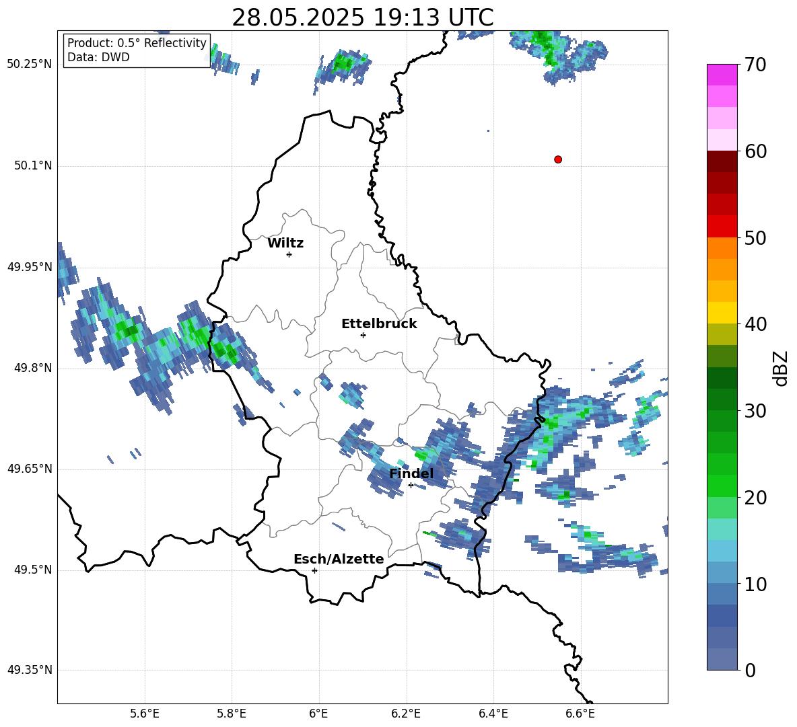Click the dBZ colorbar label
This screenshot has height=727, width=797.
(782, 368)
